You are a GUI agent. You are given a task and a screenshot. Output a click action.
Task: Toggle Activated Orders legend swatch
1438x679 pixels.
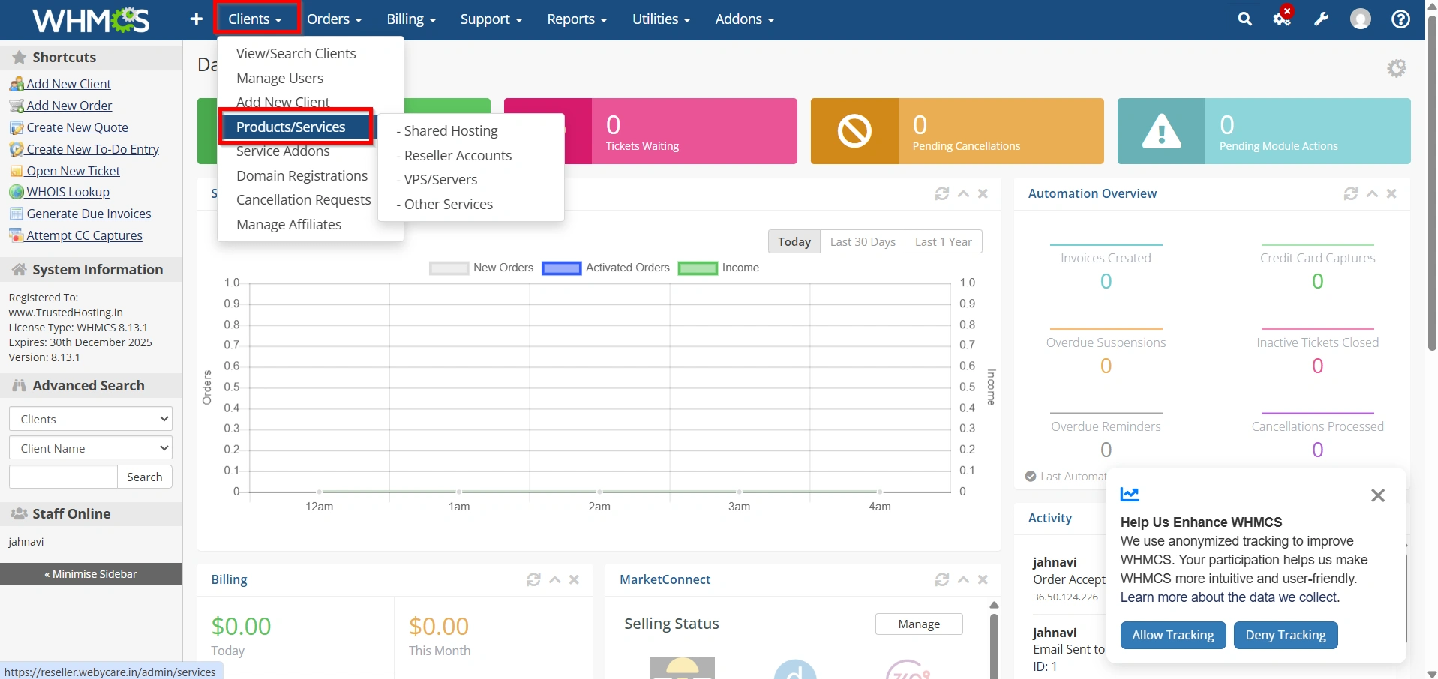[561, 268]
